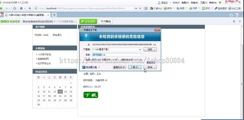The height and width of the screenshot is (120, 244).
Task: Click the dialog 下载(S) button
Action: (135, 67)
